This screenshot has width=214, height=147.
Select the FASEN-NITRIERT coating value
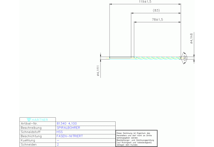pos(70,136)
